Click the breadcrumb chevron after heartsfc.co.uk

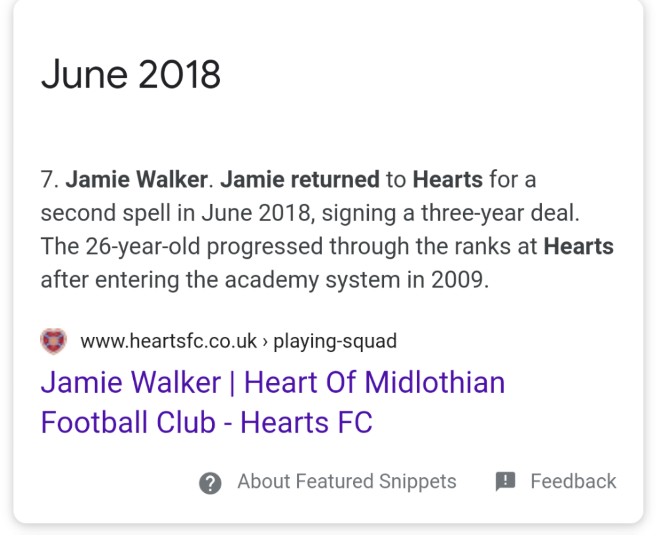point(265,342)
